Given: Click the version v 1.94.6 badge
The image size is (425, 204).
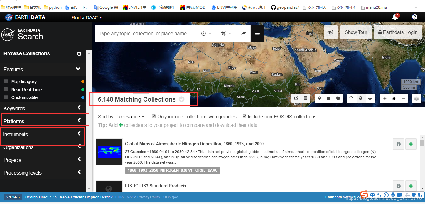Looking at the screenshot, I should coord(13,197).
